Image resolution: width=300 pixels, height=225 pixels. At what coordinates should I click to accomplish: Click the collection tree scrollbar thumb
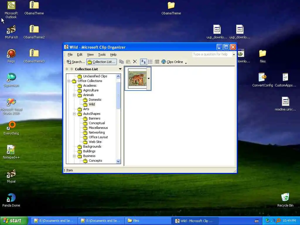coord(118,95)
